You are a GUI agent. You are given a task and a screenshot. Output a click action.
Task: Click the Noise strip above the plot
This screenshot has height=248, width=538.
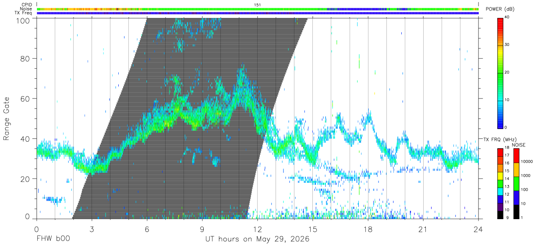(258, 9)
